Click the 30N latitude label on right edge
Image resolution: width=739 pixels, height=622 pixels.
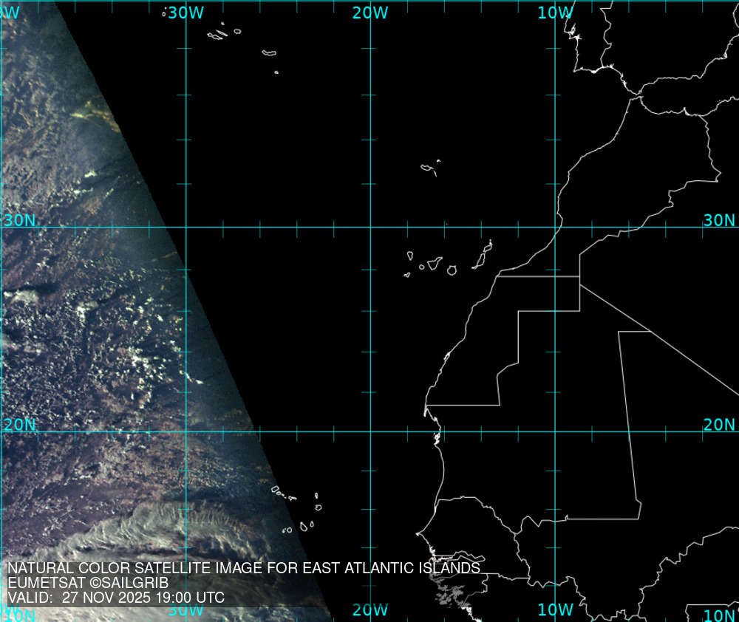point(719,220)
